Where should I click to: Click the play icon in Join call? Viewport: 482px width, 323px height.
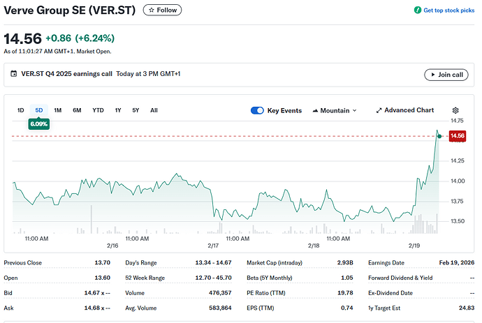click(x=433, y=75)
